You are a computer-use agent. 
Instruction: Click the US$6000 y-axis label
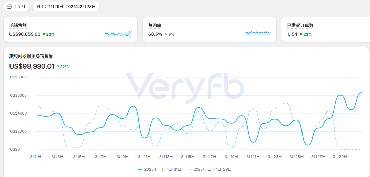(x=18, y=95)
